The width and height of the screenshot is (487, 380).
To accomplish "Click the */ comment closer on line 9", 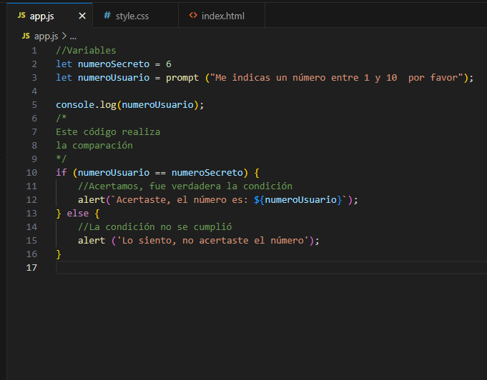I will [x=62, y=159].
